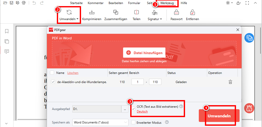
Task: Select the Komprimieren tool
Action: [x=92, y=15]
